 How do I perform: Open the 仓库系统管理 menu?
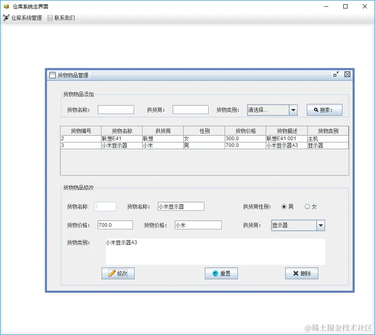[x=22, y=18]
